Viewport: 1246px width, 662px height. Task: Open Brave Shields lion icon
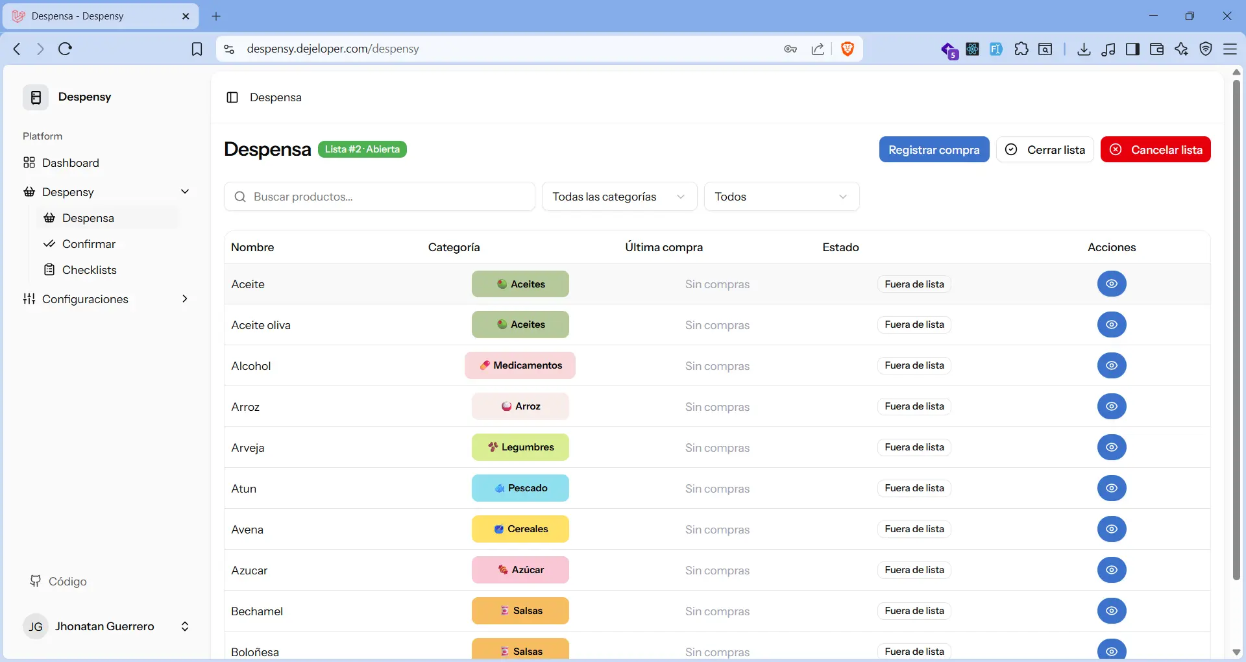click(x=848, y=49)
